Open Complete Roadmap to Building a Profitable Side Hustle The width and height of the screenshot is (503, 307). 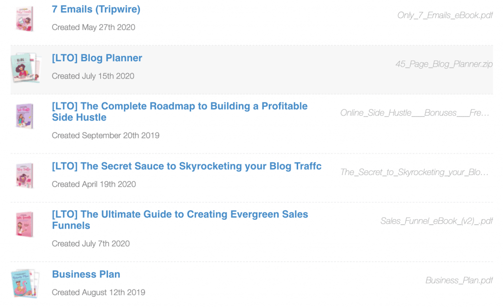tap(180, 112)
